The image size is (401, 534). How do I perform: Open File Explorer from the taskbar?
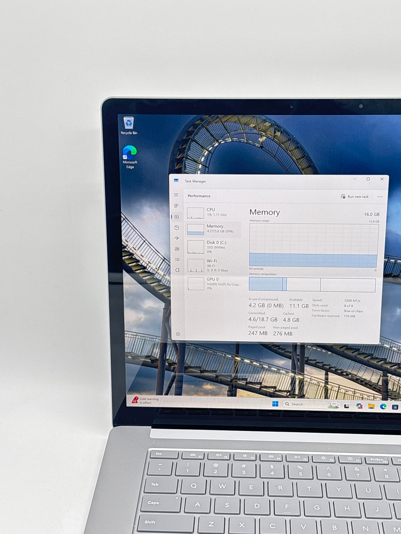click(371, 406)
